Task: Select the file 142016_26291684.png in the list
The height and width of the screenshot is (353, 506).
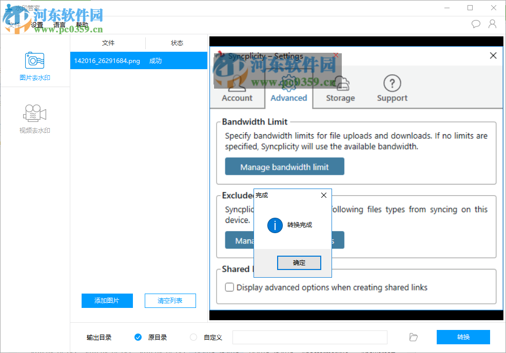Action: [109, 60]
